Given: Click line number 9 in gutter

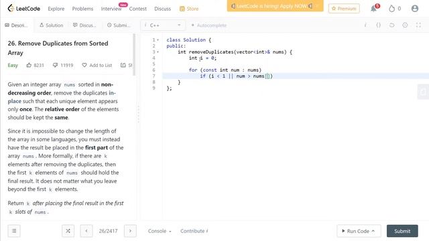Looking at the screenshot, I should tap(154, 88).
